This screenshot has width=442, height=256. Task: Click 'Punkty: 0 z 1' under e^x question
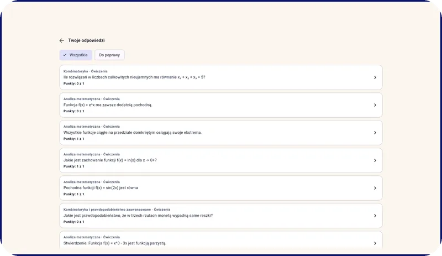coord(74,111)
